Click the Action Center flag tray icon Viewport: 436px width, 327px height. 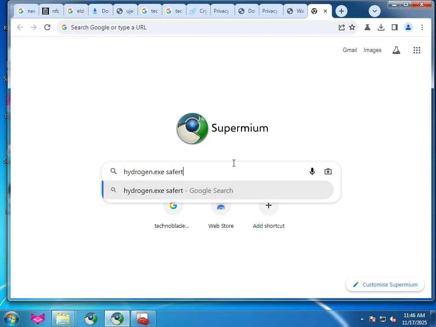pyautogui.click(x=373, y=319)
